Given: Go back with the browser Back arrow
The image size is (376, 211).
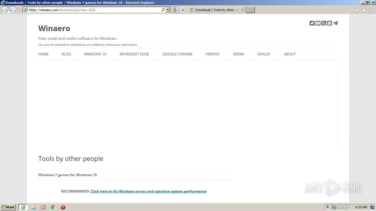Looking at the screenshot, I should pyautogui.click(x=5, y=10).
